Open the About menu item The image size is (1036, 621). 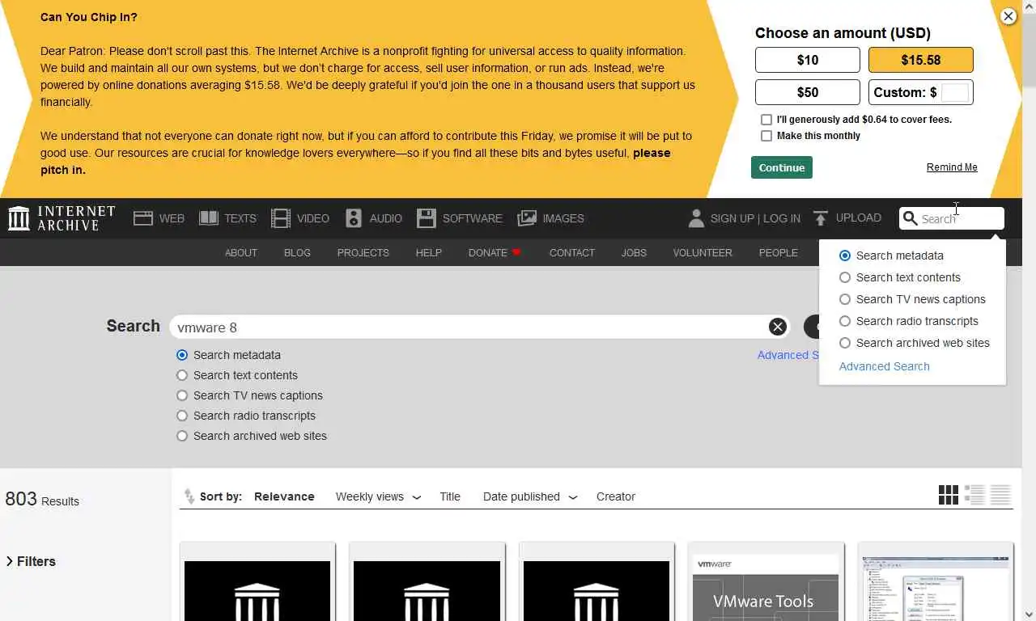pos(241,252)
